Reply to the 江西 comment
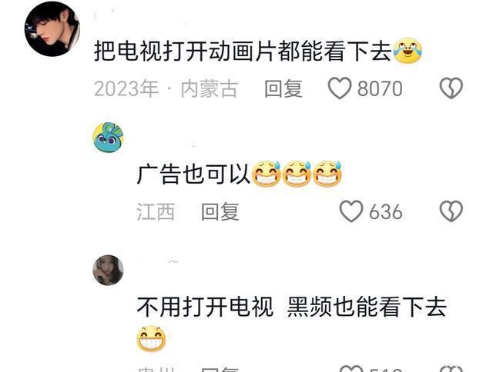 220,211
